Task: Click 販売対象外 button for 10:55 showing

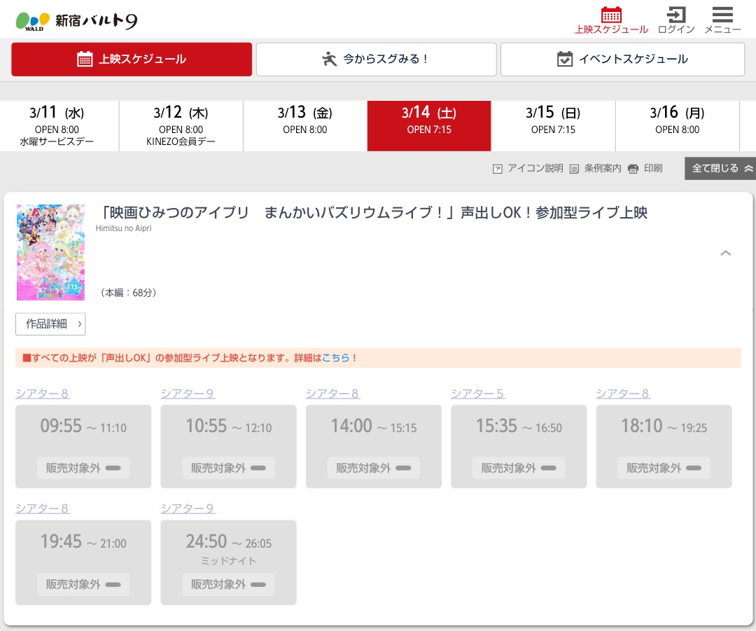Action: click(x=228, y=468)
